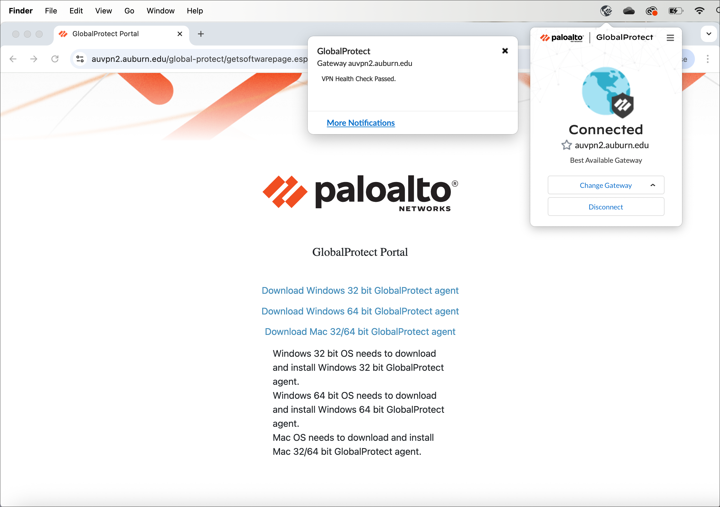This screenshot has height=507, width=720.
Task: Select the GlobalProtect Portal tab
Action: click(121, 34)
